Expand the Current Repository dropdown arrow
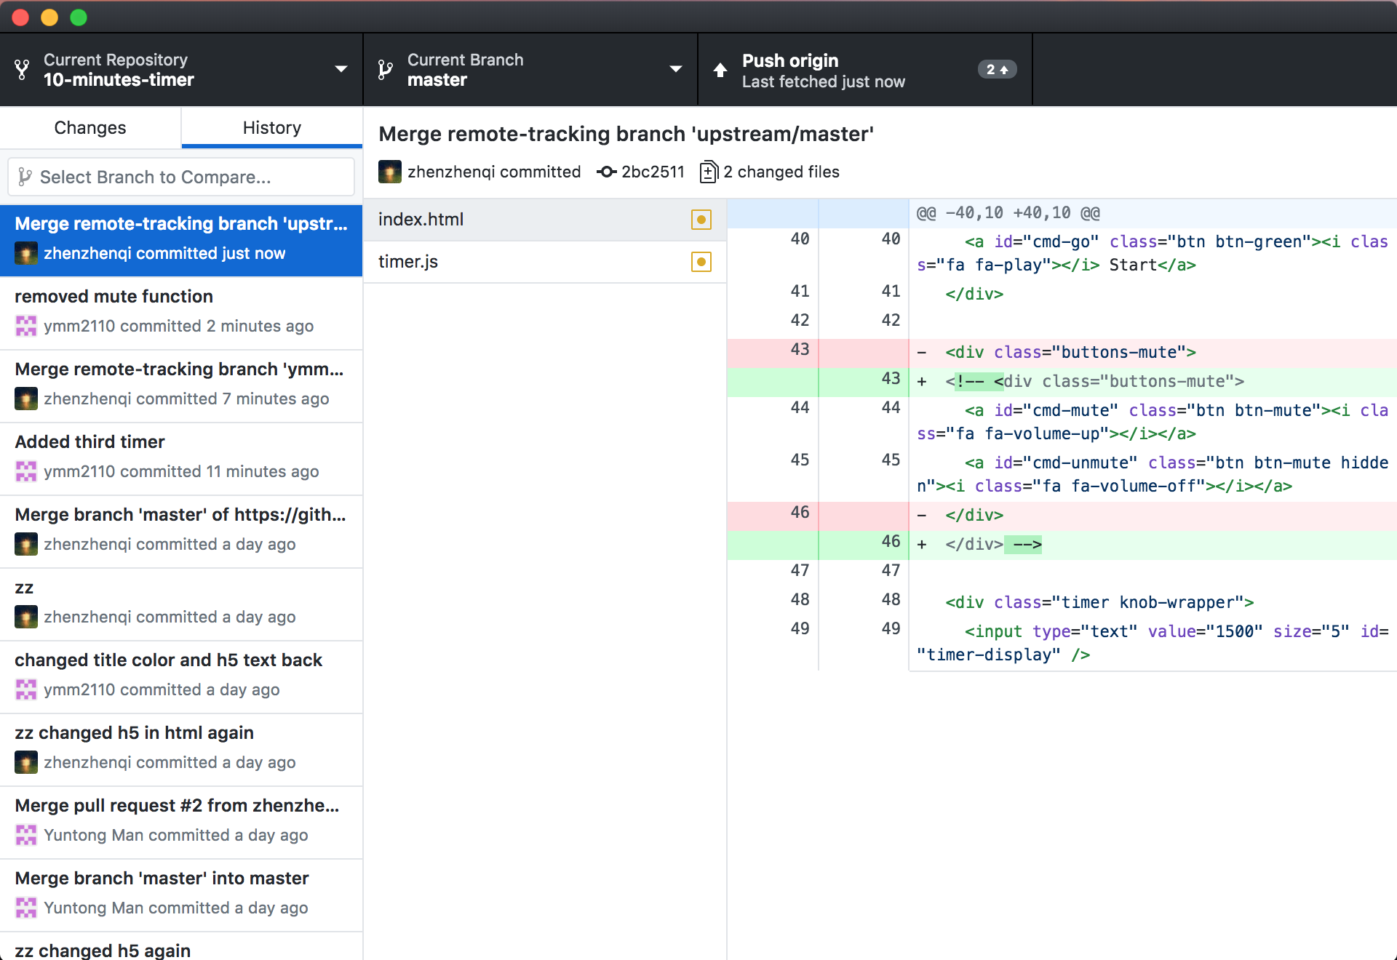This screenshot has height=960, width=1397. click(x=341, y=70)
